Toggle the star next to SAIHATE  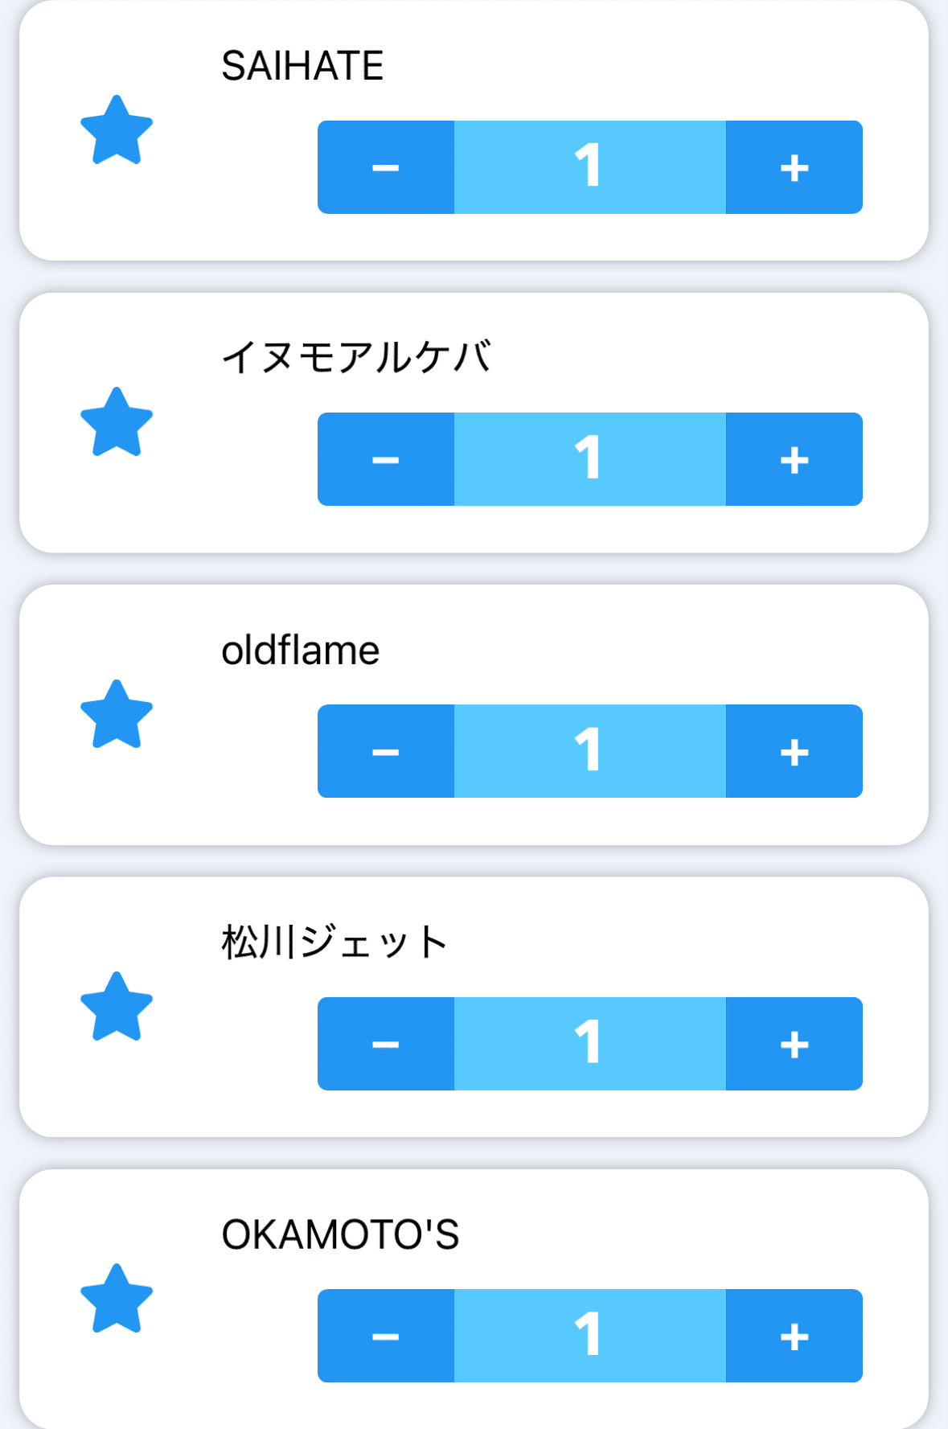click(x=117, y=130)
